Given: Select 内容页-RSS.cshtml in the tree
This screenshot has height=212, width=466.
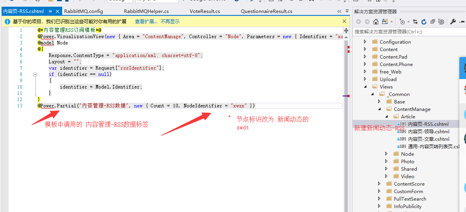Looking at the screenshot, I should (428, 124).
